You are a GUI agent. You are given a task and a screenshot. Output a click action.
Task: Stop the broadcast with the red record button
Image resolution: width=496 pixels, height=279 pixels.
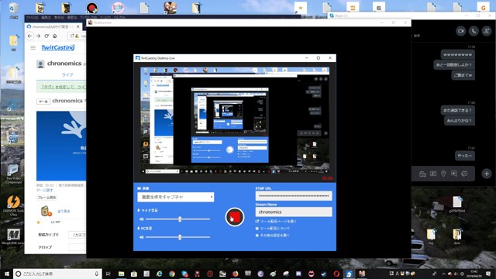tap(234, 217)
